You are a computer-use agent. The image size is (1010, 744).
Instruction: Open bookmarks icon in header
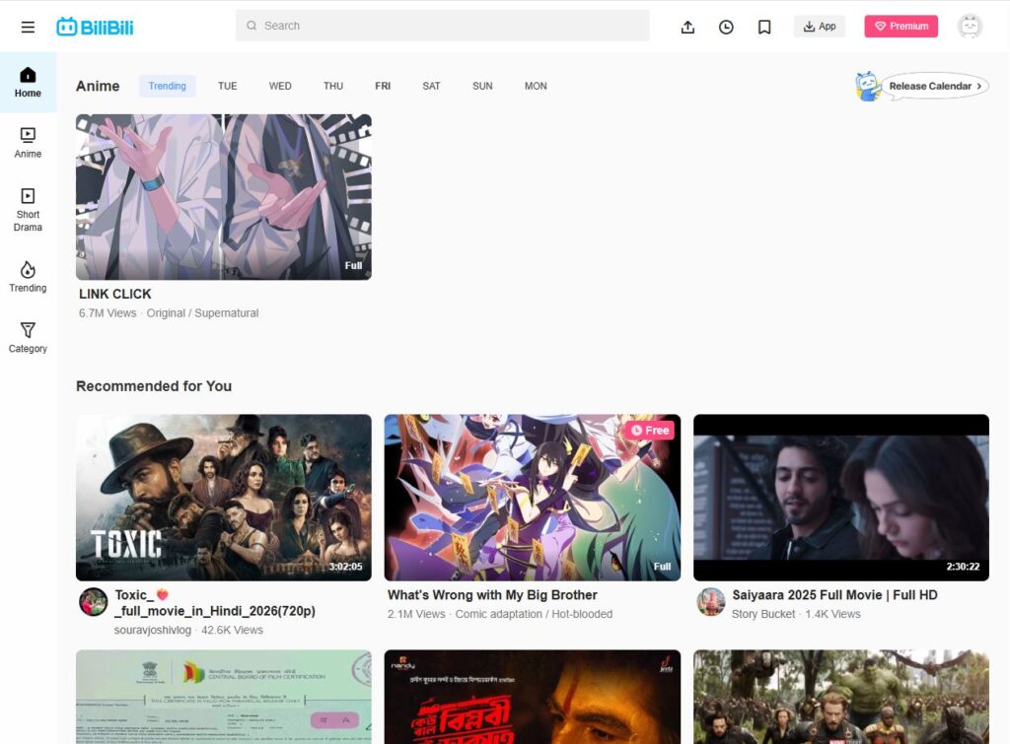(x=764, y=27)
